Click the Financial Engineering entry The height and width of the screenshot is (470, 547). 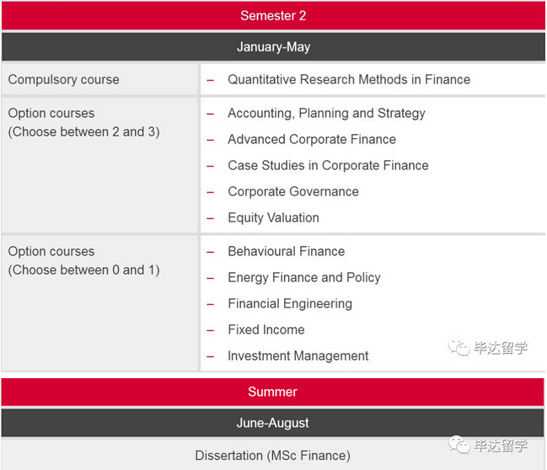[x=290, y=304]
